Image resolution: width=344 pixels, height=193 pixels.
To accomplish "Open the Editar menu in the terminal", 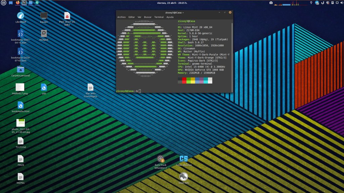I will [132, 17].
